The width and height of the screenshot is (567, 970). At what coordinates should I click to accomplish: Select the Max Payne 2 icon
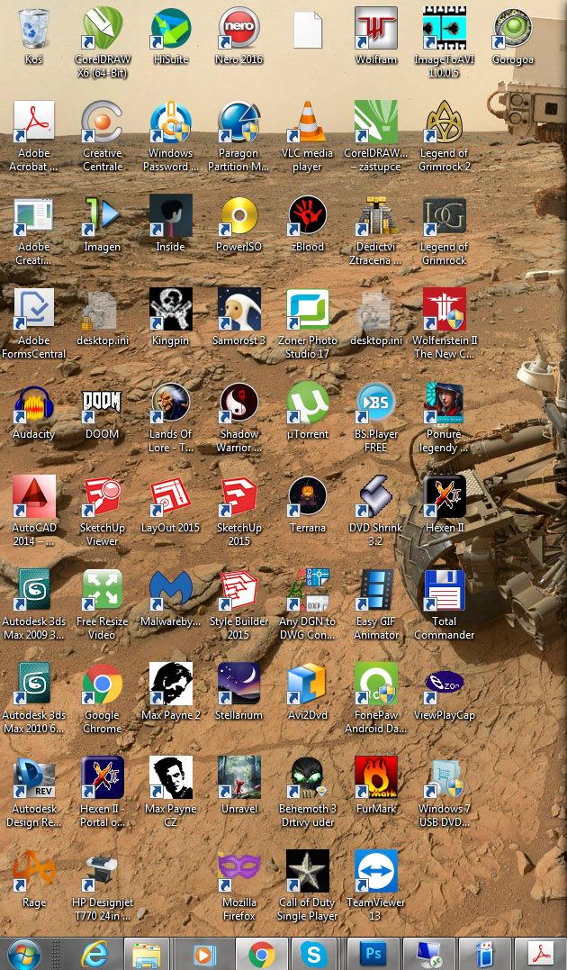[x=171, y=684]
